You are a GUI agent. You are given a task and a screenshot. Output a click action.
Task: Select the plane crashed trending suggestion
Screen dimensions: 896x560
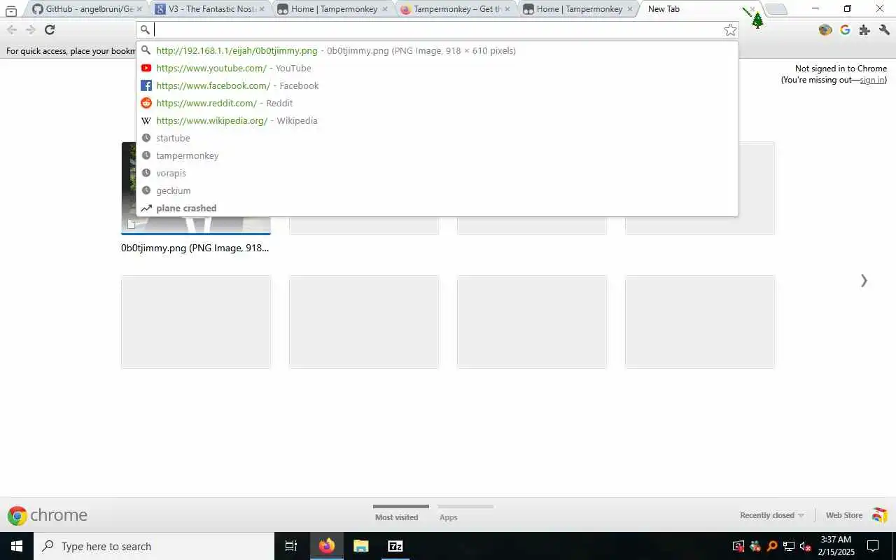[x=437, y=208]
